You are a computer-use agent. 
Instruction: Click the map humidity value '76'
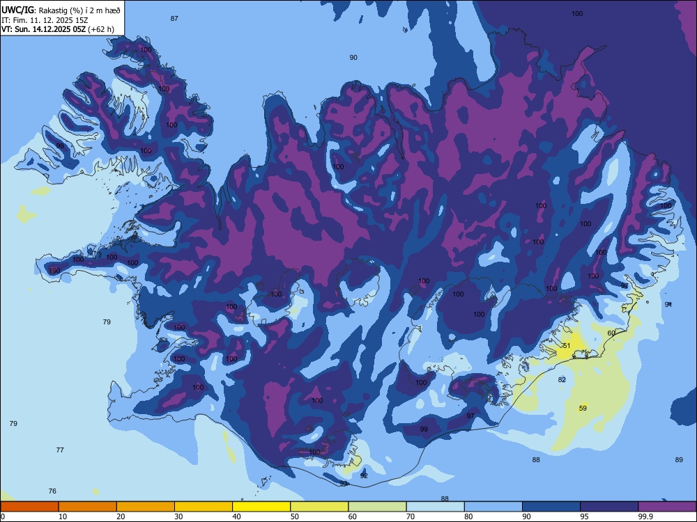[52, 491]
